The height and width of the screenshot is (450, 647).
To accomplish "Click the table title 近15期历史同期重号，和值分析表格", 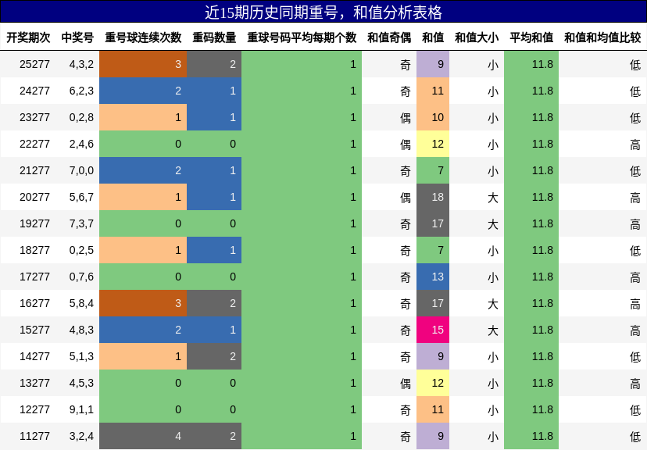I will (x=323, y=12).
